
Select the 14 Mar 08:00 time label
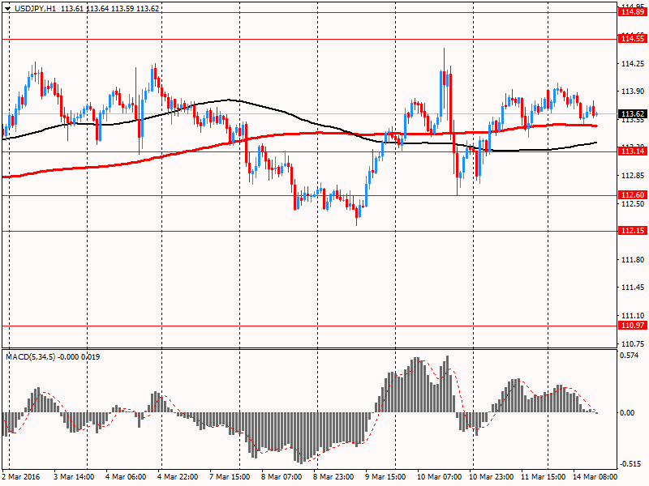point(595,477)
